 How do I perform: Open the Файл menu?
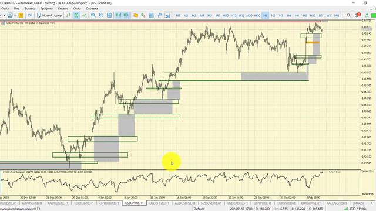[5, 8]
